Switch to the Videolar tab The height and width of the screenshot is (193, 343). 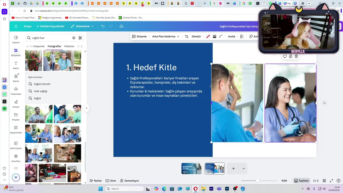tap(69, 46)
